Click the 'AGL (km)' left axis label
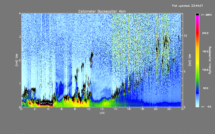Image resolution: width=215 pixels, height=134 pixels. 17,60
